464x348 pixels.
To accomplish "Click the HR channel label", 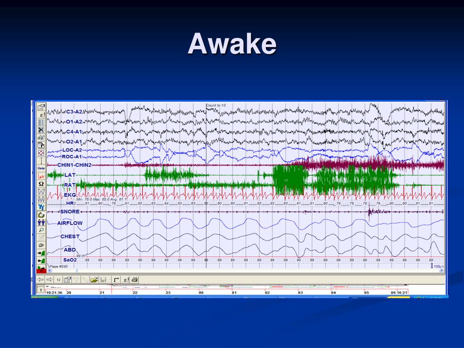I will pos(70,203).
